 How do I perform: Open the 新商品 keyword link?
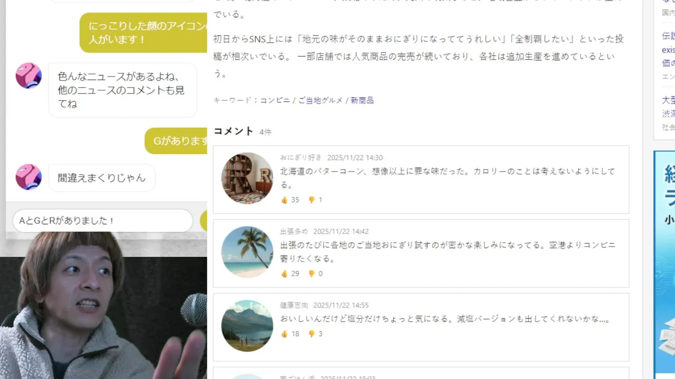pyautogui.click(x=362, y=100)
